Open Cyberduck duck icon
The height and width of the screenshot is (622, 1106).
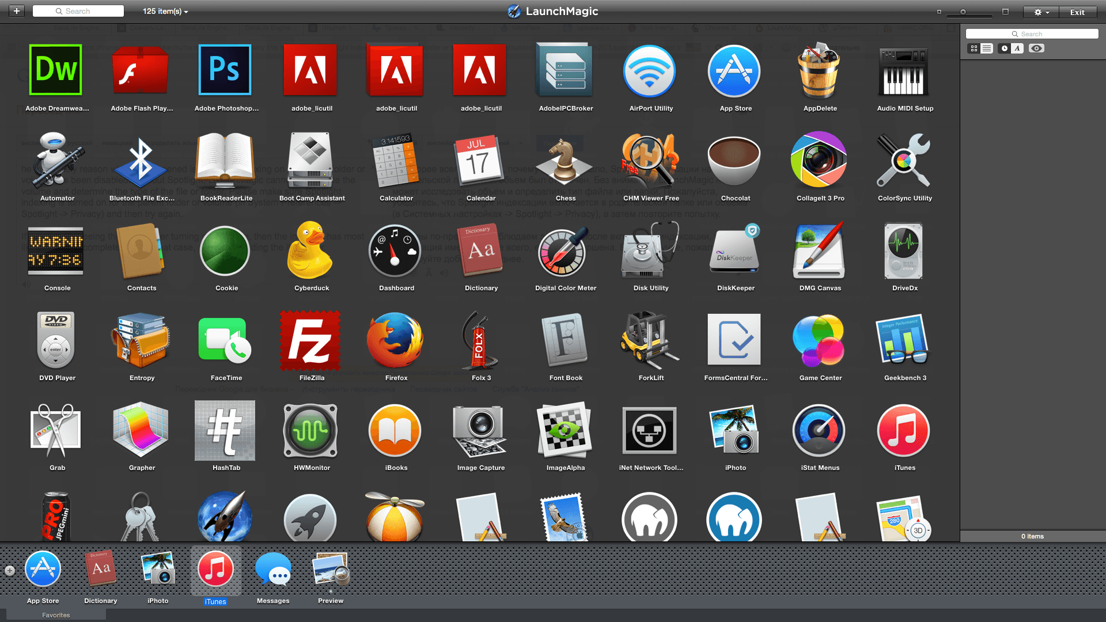[x=310, y=250]
